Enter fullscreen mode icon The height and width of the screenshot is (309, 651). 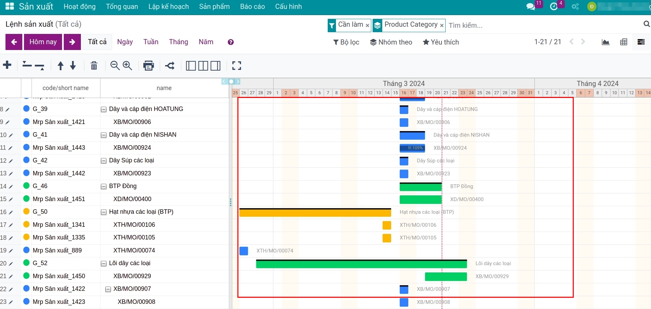[x=237, y=65]
